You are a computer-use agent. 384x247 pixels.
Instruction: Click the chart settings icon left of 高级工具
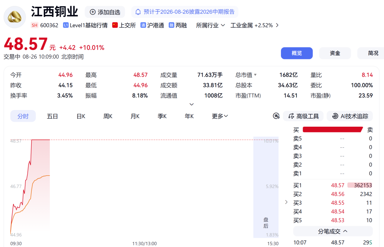(x=276, y=116)
